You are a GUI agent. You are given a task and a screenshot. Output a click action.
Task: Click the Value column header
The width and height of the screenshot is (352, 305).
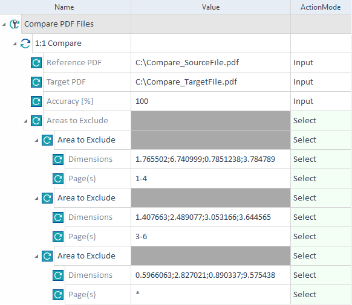click(x=210, y=7)
